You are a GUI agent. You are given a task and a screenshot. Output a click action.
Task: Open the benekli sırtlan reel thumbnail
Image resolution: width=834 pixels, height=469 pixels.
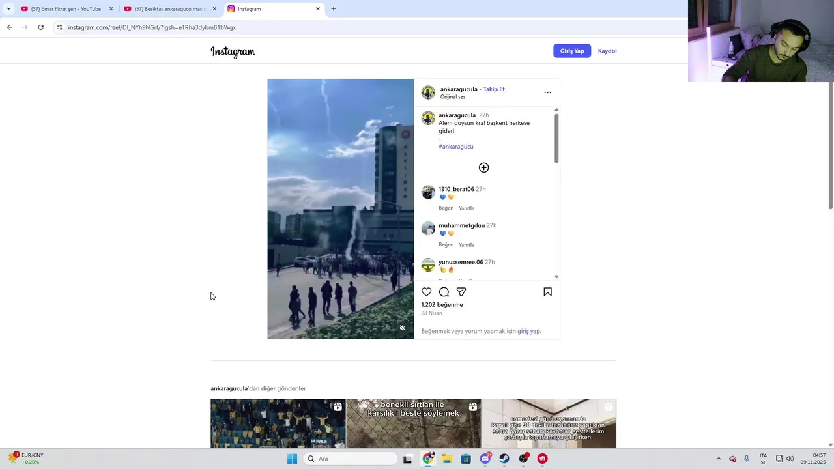414,423
